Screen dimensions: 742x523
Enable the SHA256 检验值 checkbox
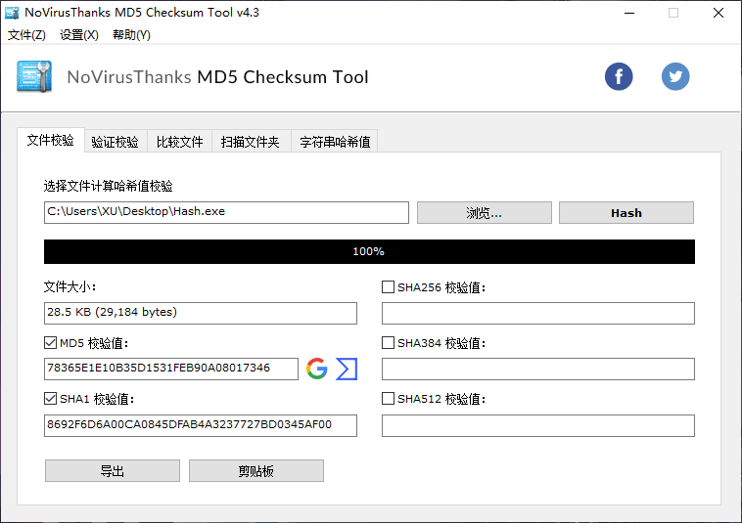point(388,287)
